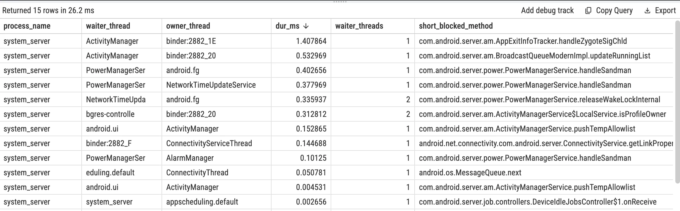Viewport: 680px width, 211px height.
Task: Click the Copy Query clipboard icon
Action: pos(588,11)
